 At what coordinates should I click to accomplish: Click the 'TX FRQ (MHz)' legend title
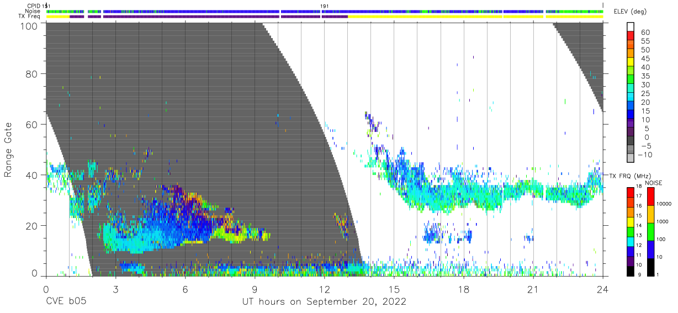630,176
